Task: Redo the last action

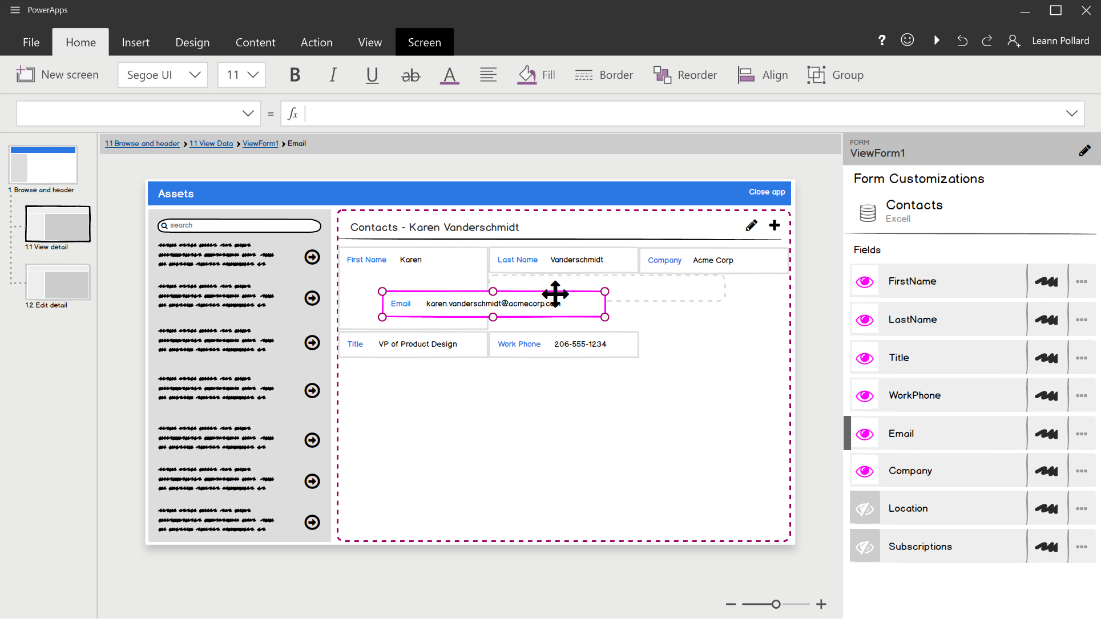Action: (x=987, y=41)
